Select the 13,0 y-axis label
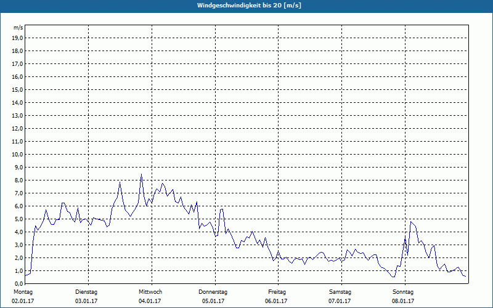This screenshot has width=493, height=308. click(18, 116)
